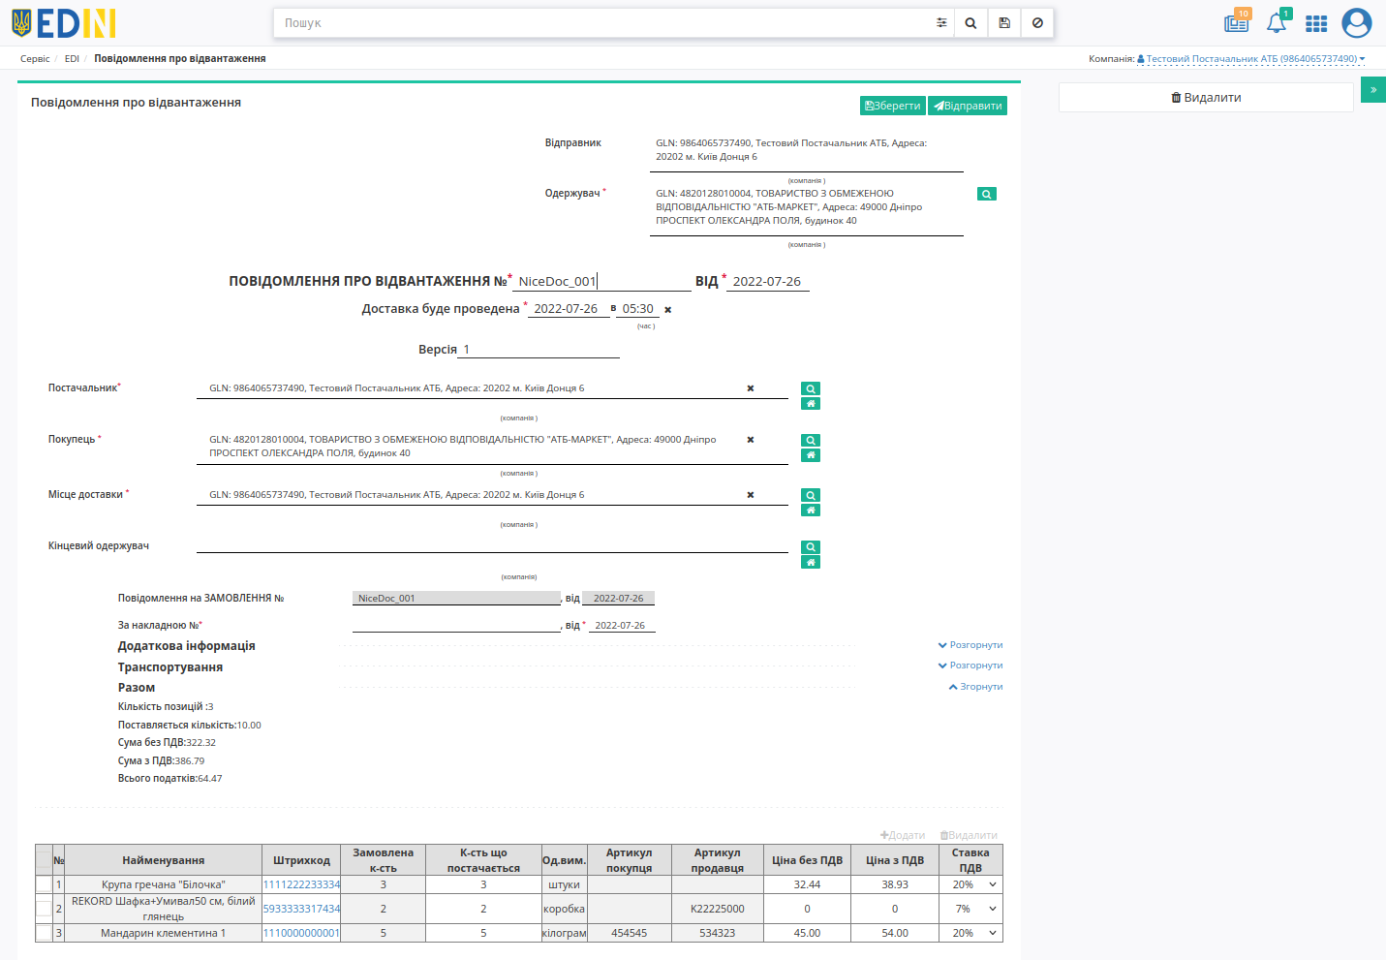This screenshot has width=1386, height=960.
Task: Search company for Місце доставки
Action: 811,495
